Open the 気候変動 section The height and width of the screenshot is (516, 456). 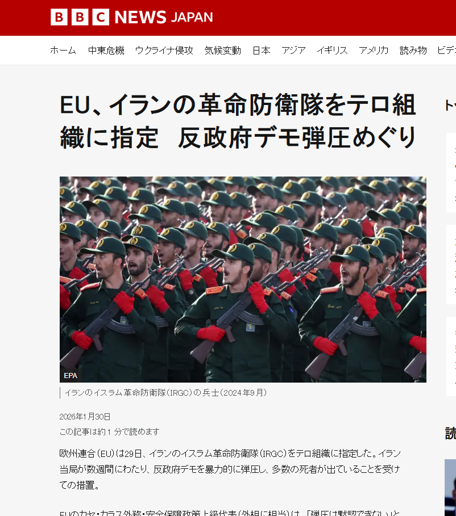[x=222, y=51]
